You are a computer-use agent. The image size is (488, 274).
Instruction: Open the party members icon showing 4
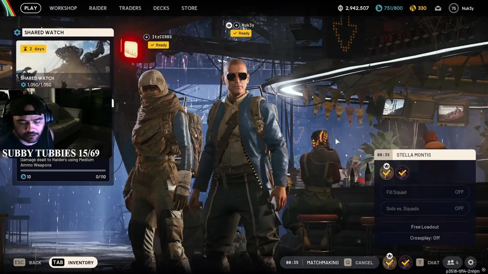tap(453, 263)
